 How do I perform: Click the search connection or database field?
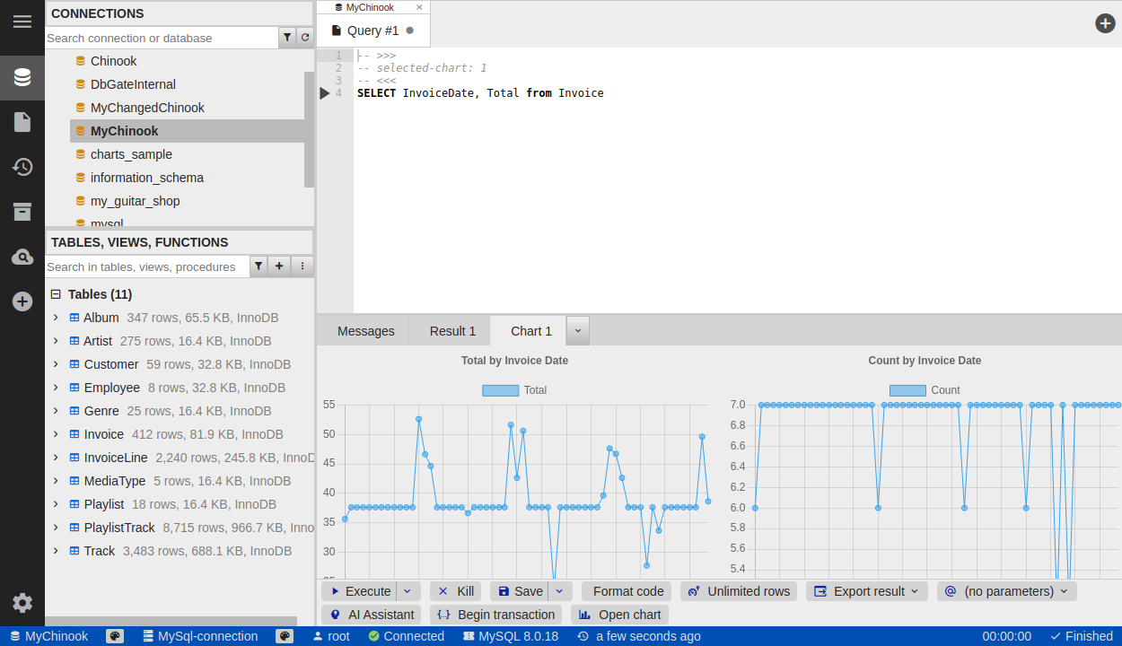click(162, 38)
